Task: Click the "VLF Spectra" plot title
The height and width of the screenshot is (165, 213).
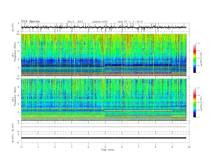Action: tap(30, 21)
